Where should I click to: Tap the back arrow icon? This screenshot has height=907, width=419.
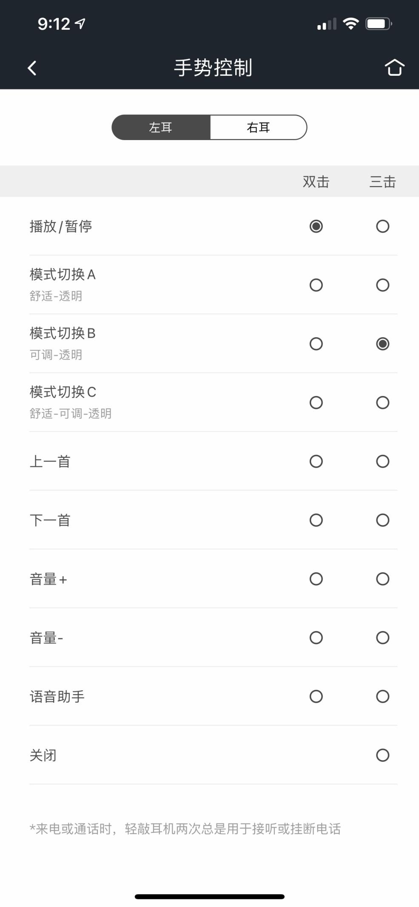[x=32, y=68]
